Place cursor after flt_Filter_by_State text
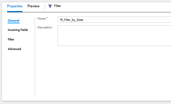The image size is (171, 104). (83, 20)
